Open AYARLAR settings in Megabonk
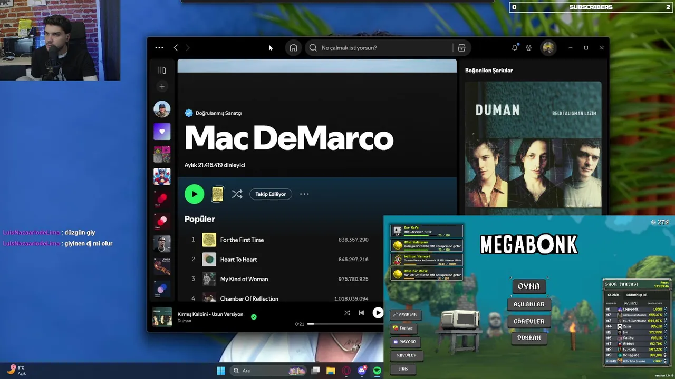The image size is (675, 379). tap(406, 315)
